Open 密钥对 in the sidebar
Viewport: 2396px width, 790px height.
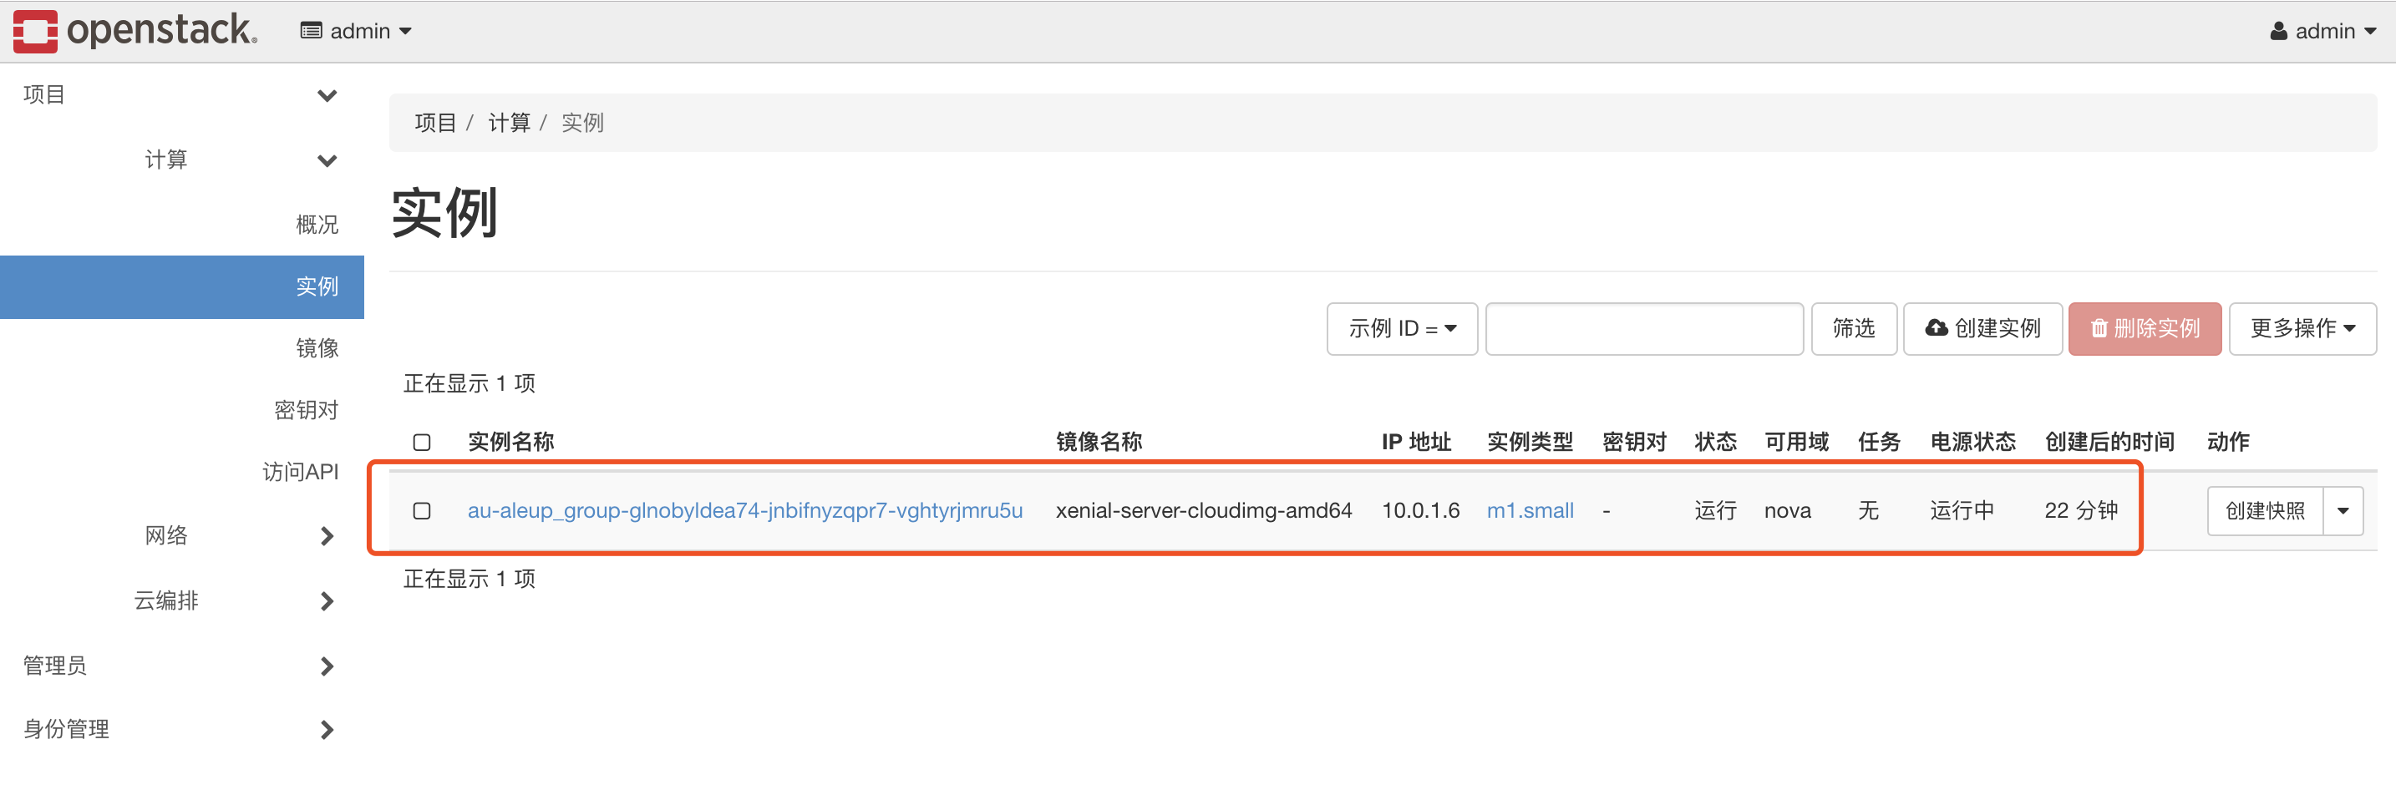click(x=305, y=411)
